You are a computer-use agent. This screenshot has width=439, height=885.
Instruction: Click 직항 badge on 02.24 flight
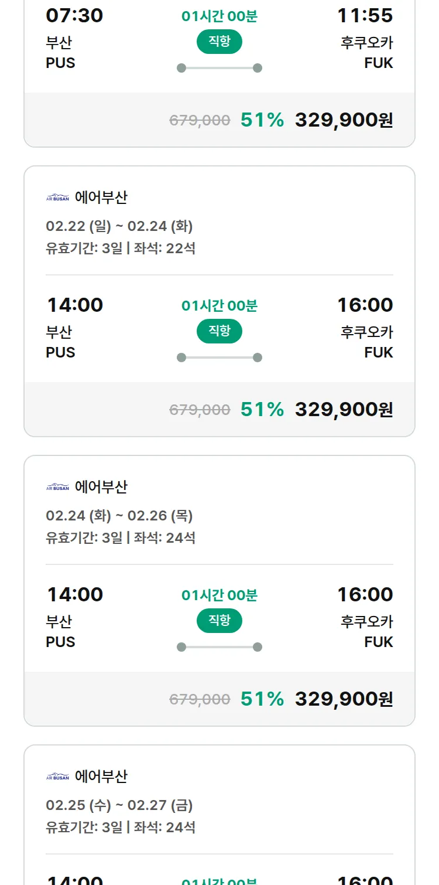(x=219, y=621)
